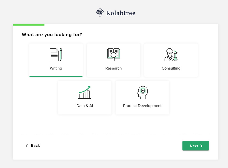Click the Writing label text
The image size is (228, 168).
coord(56,68)
